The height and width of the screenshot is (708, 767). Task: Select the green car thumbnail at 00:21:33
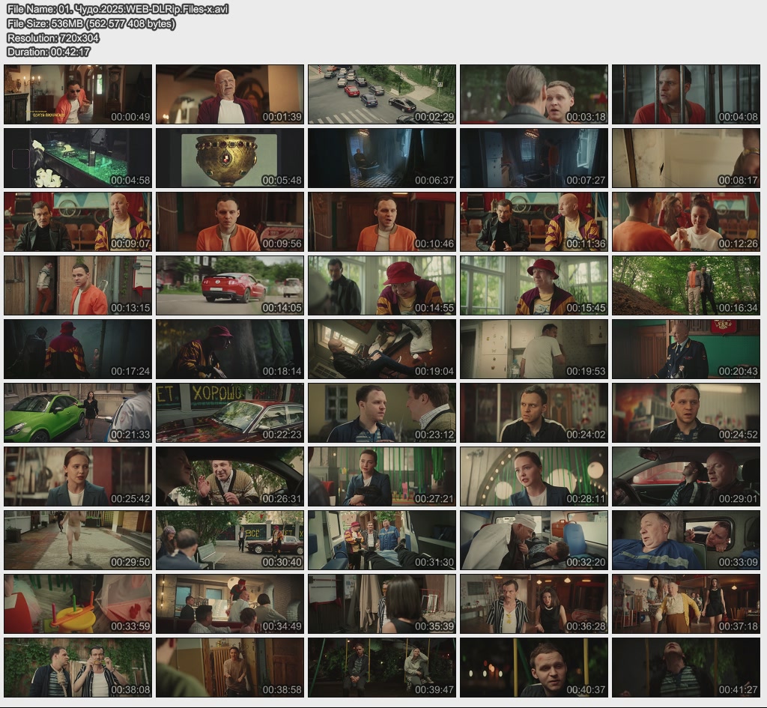coord(78,413)
